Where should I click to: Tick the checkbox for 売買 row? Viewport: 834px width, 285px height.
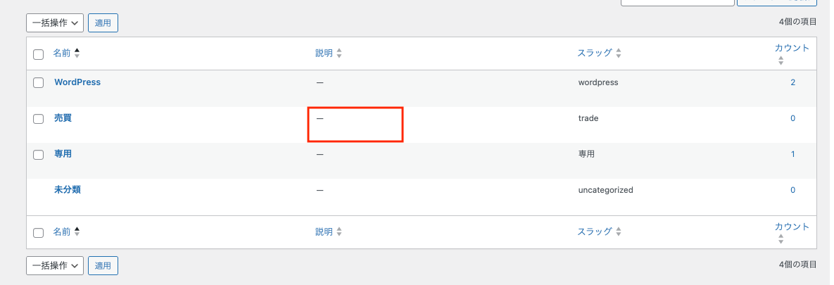tap(39, 119)
